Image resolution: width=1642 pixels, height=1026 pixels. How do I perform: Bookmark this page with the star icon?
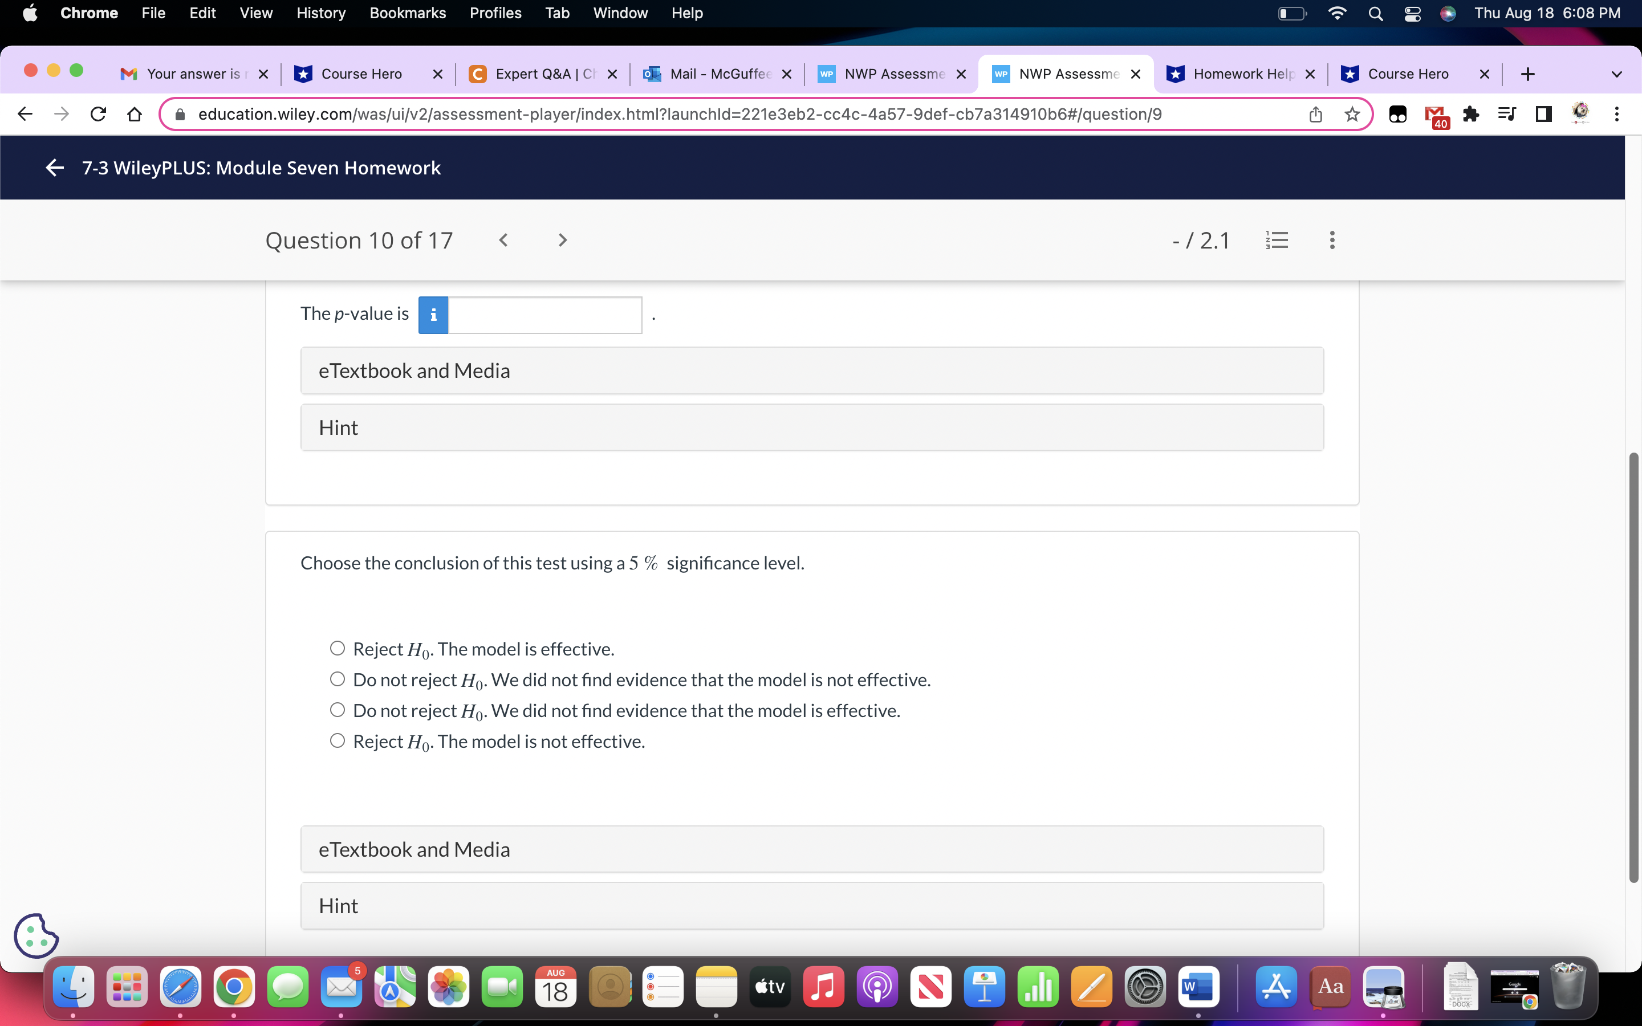[x=1352, y=114]
